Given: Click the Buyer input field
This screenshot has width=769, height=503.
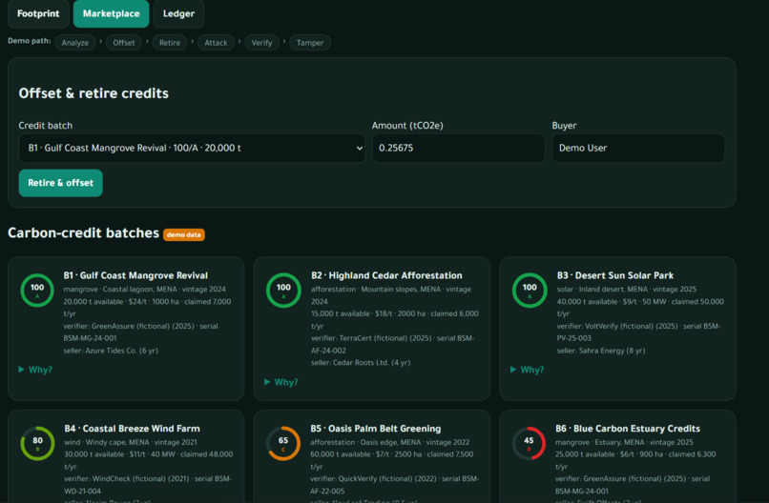Looking at the screenshot, I should tap(638, 148).
